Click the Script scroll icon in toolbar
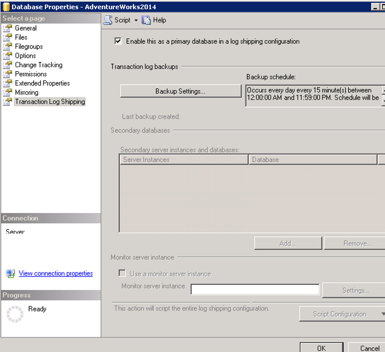 click(108, 20)
